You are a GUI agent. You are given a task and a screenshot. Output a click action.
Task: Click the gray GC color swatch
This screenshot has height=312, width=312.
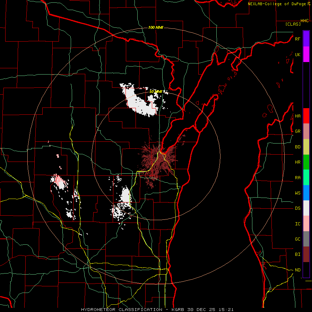pos(306,239)
